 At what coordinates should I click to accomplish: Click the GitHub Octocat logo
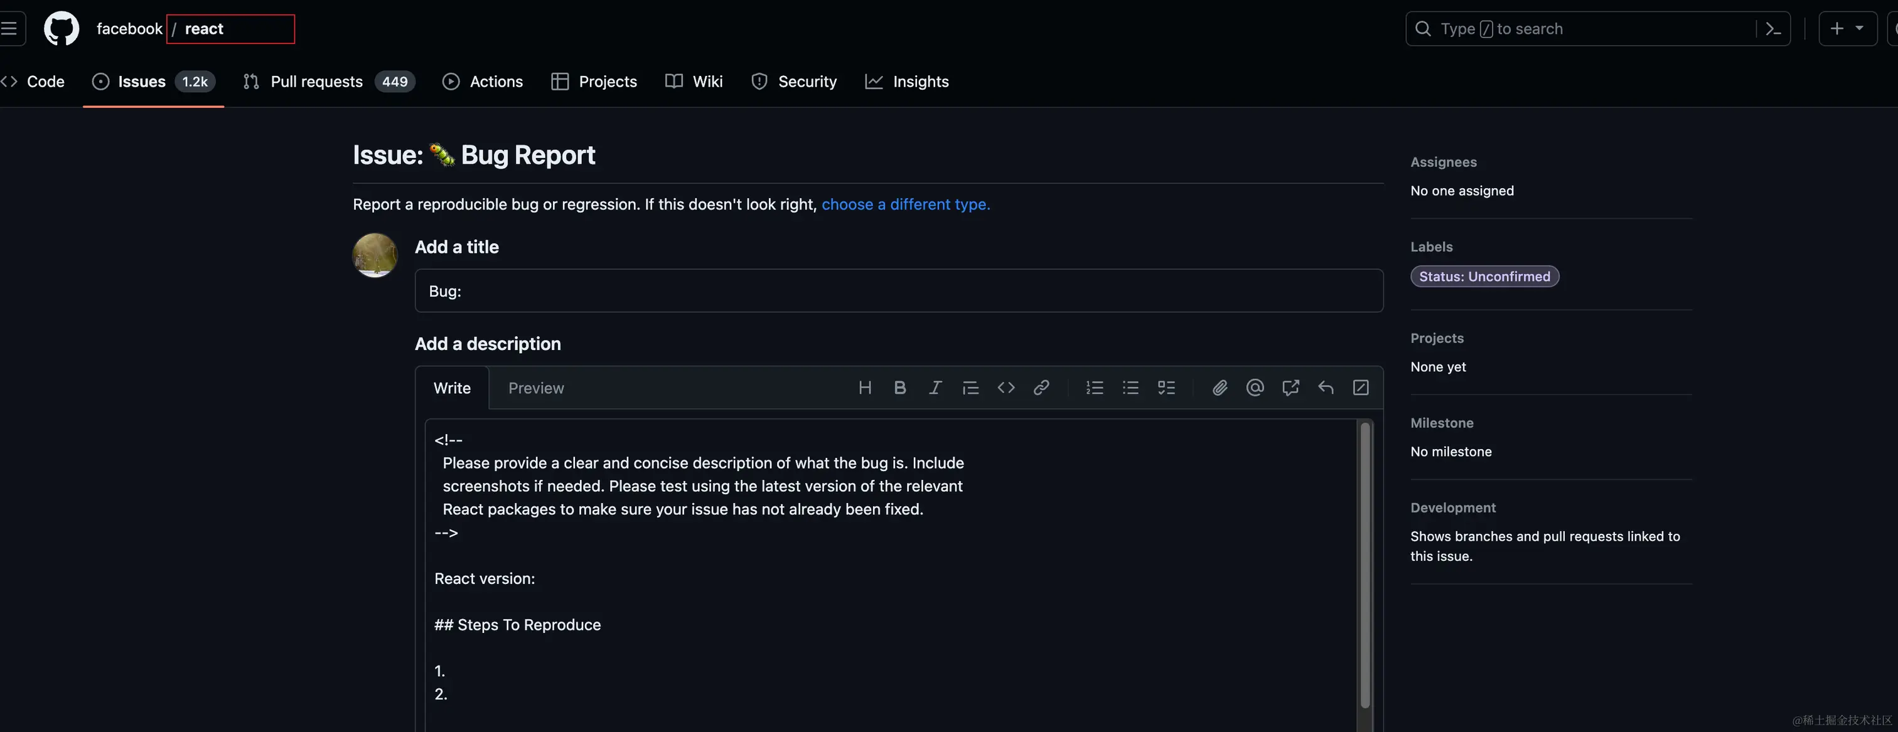[x=61, y=29]
